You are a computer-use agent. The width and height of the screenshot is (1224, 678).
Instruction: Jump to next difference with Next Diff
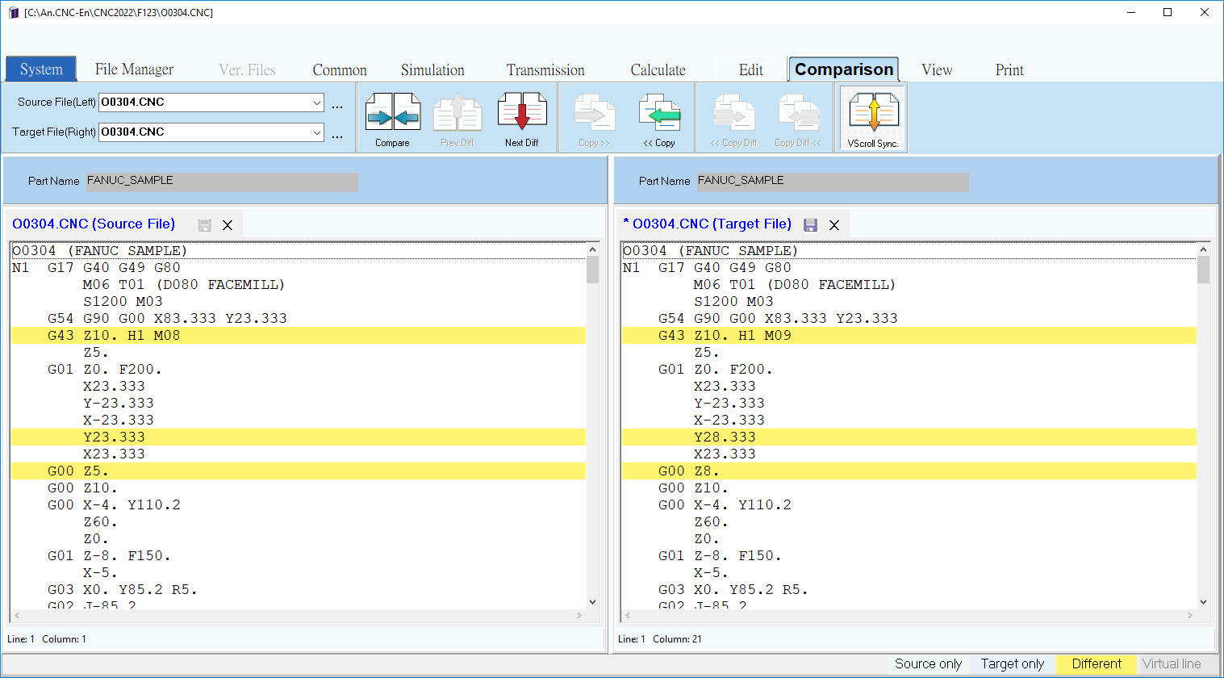coord(521,118)
